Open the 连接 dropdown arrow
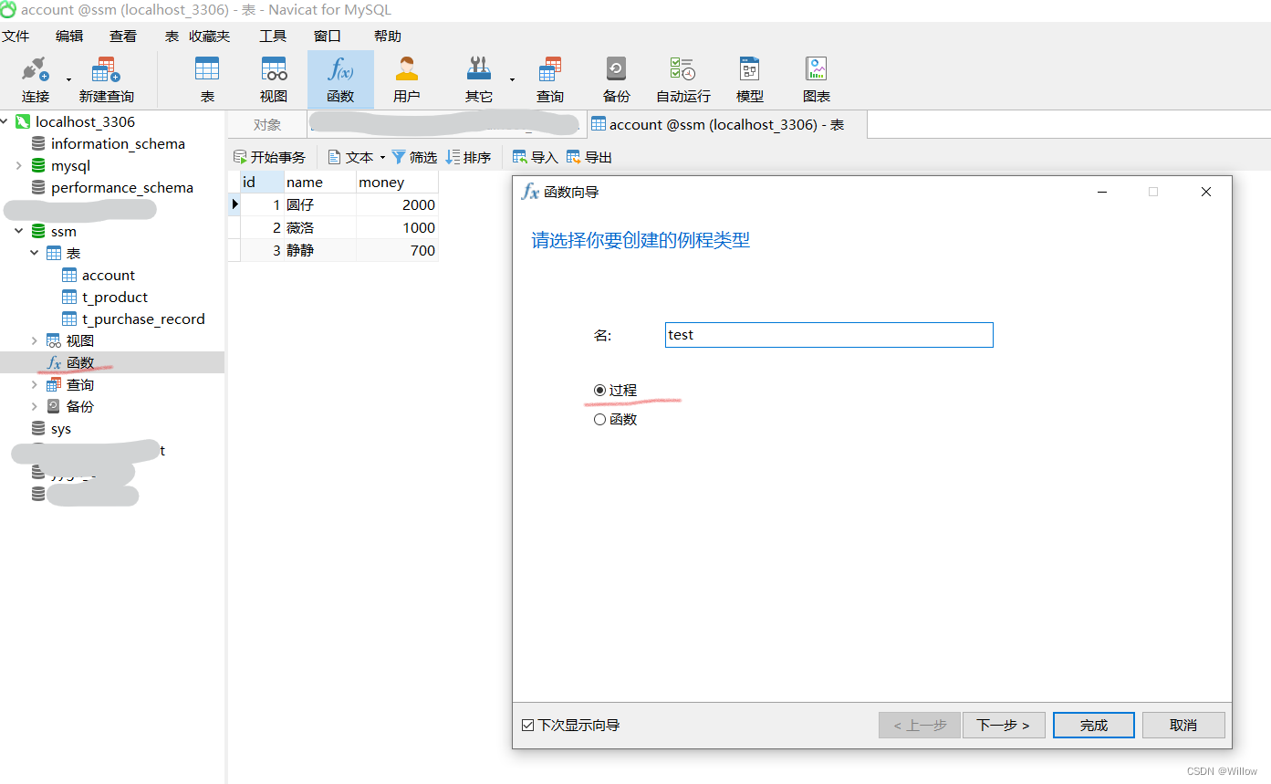1271x784 pixels. (68, 79)
